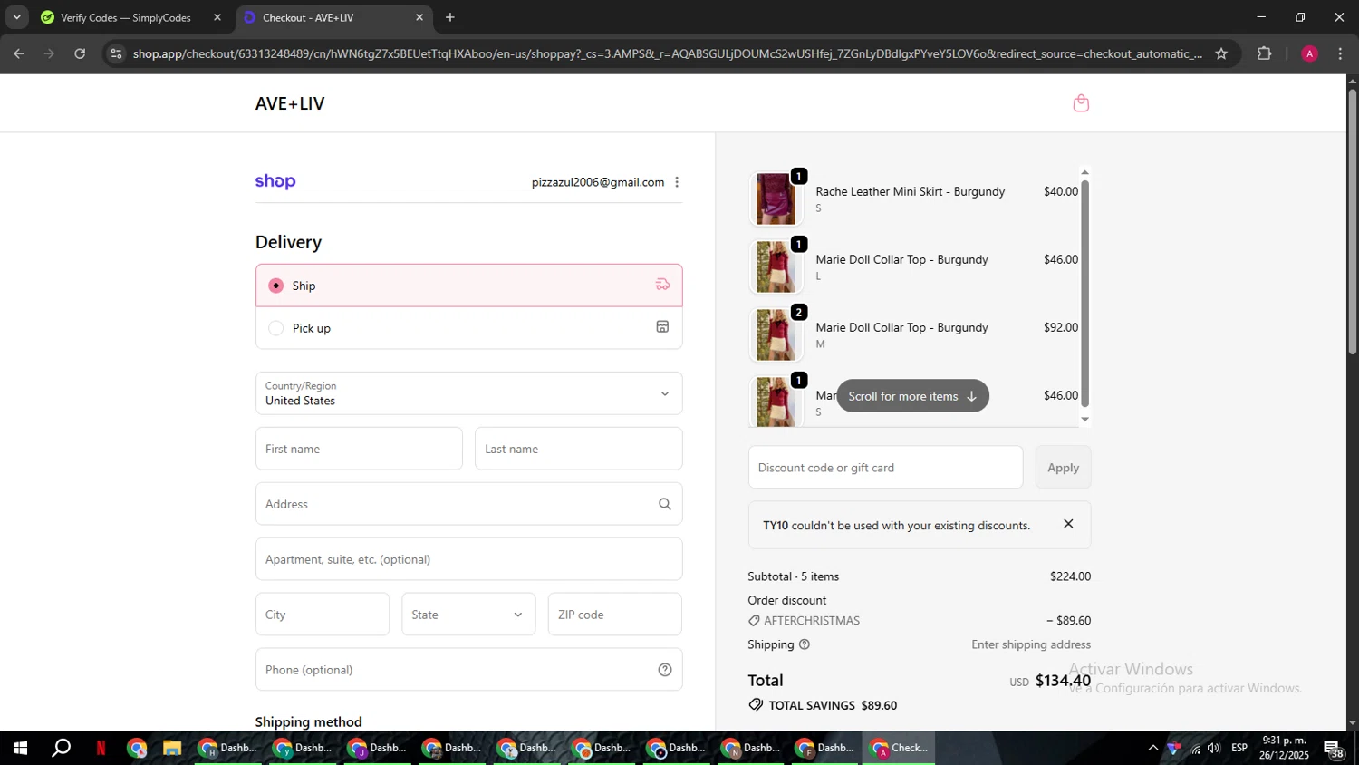Dismiss the TY10 discount error message

[x=1068, y=524]
